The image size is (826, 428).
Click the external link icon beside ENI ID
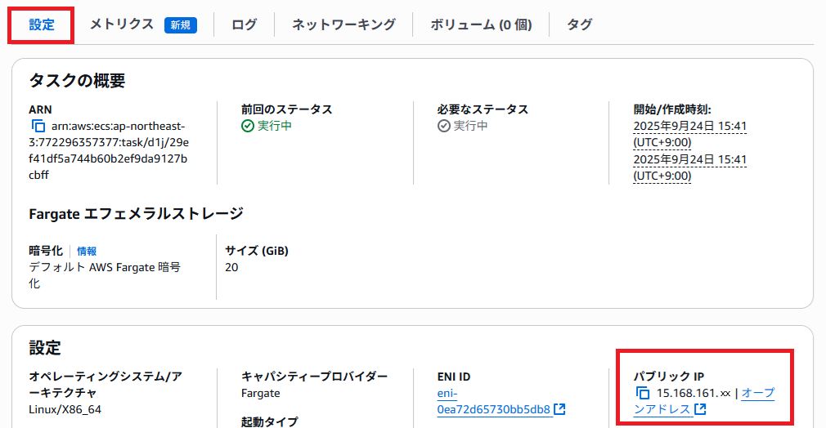[559, 409]
